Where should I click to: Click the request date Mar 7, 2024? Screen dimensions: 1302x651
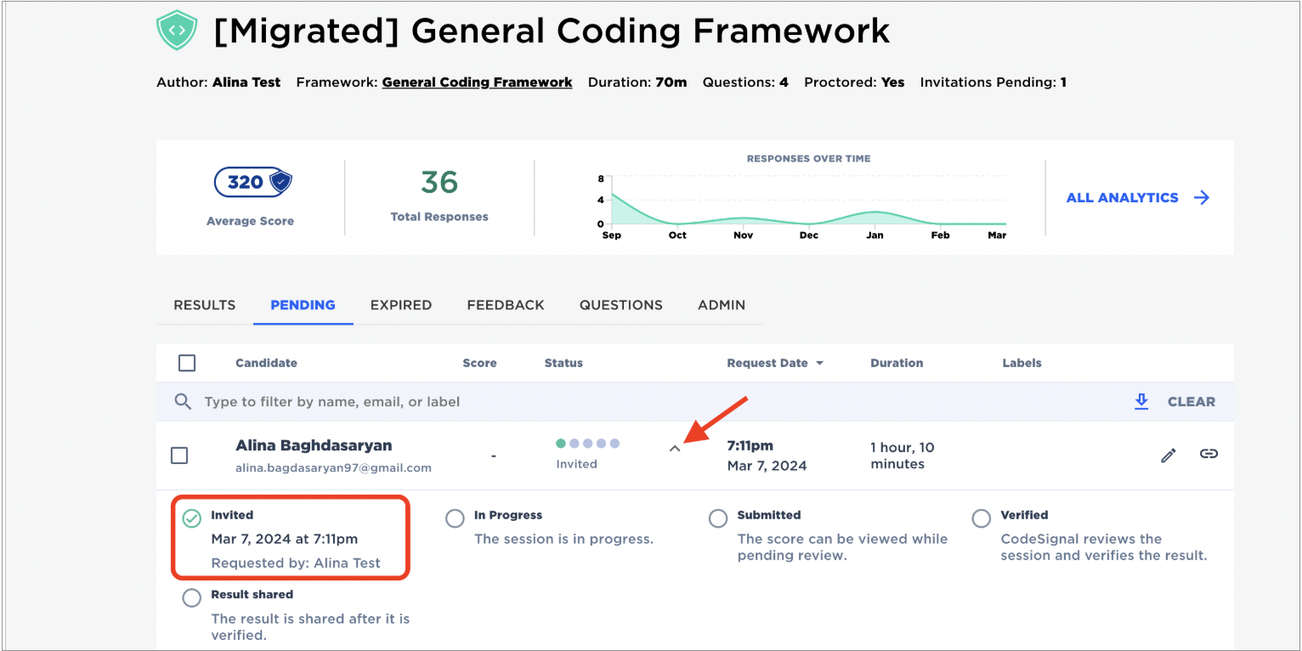click(x=767, y=466)
